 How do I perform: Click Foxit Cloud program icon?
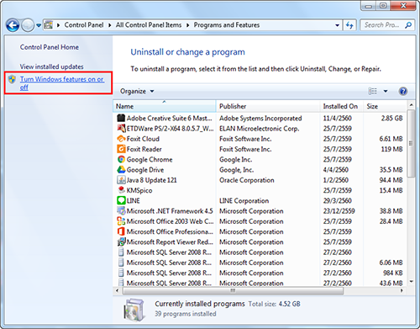121,139
